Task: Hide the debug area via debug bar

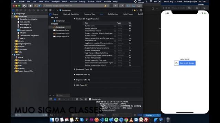Action: pyautogui.click(x=51, y=99)
